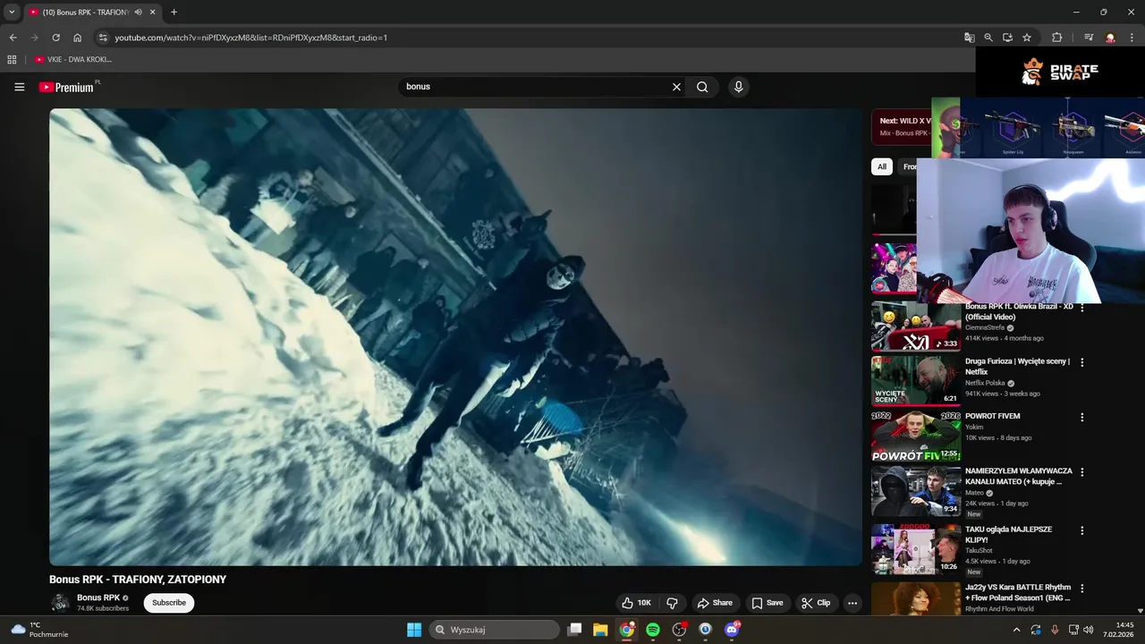This screenshot has width=1145, height=644.
Task: Open options menu for 'Druga Furioza' video
Action: (1082, 362)
